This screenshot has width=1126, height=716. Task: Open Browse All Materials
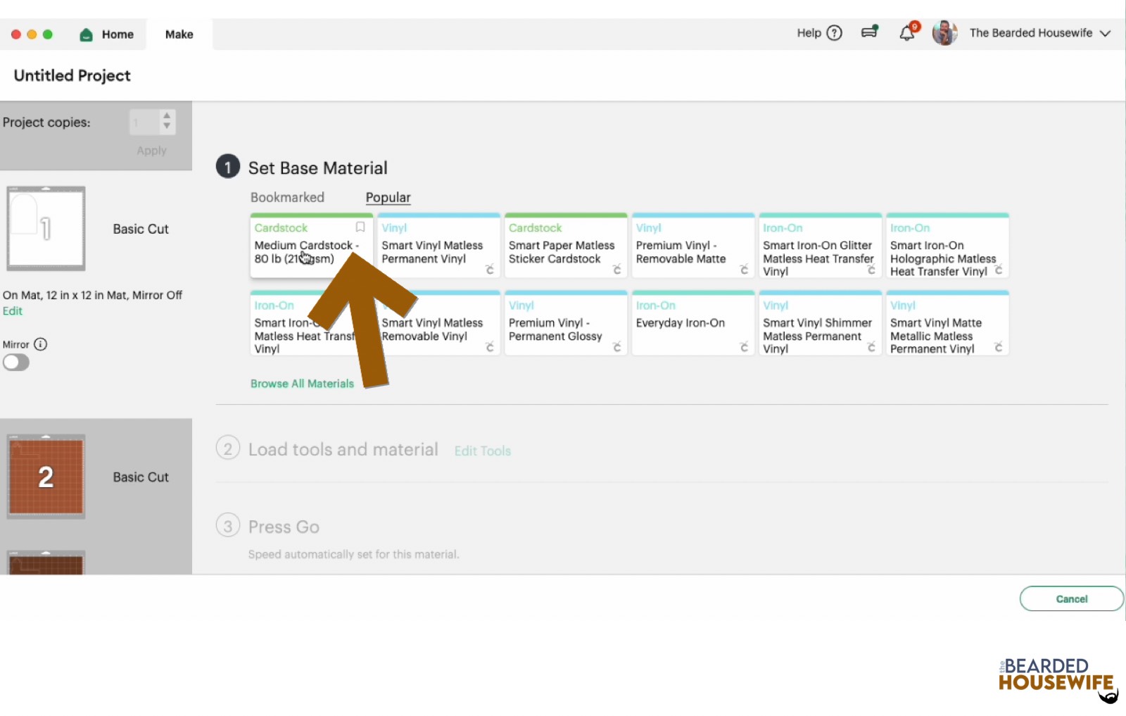click(301, 383)
